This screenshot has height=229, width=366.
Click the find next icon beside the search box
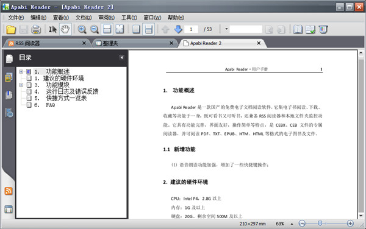(281, 29)
